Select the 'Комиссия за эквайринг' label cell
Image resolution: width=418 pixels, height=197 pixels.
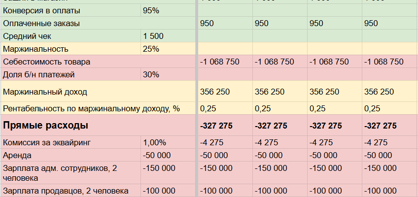[x=47, y=143]
